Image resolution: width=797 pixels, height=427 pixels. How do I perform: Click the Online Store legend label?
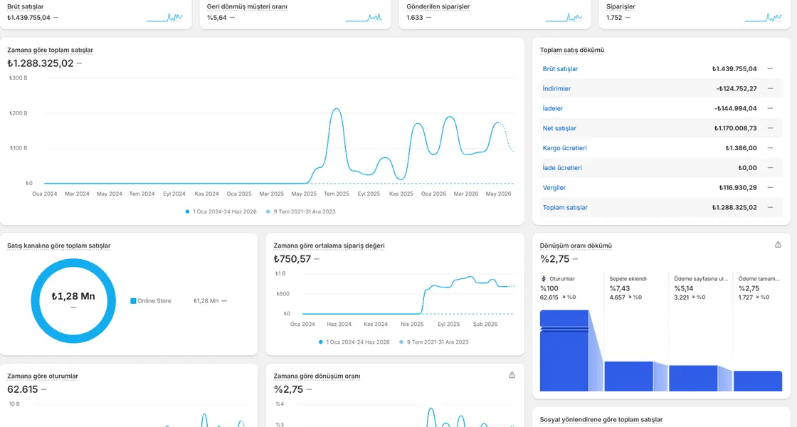(154, 301)
